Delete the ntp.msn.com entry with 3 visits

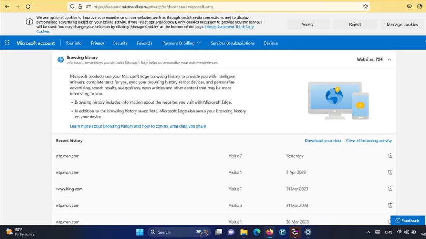(x=390, y=206)
